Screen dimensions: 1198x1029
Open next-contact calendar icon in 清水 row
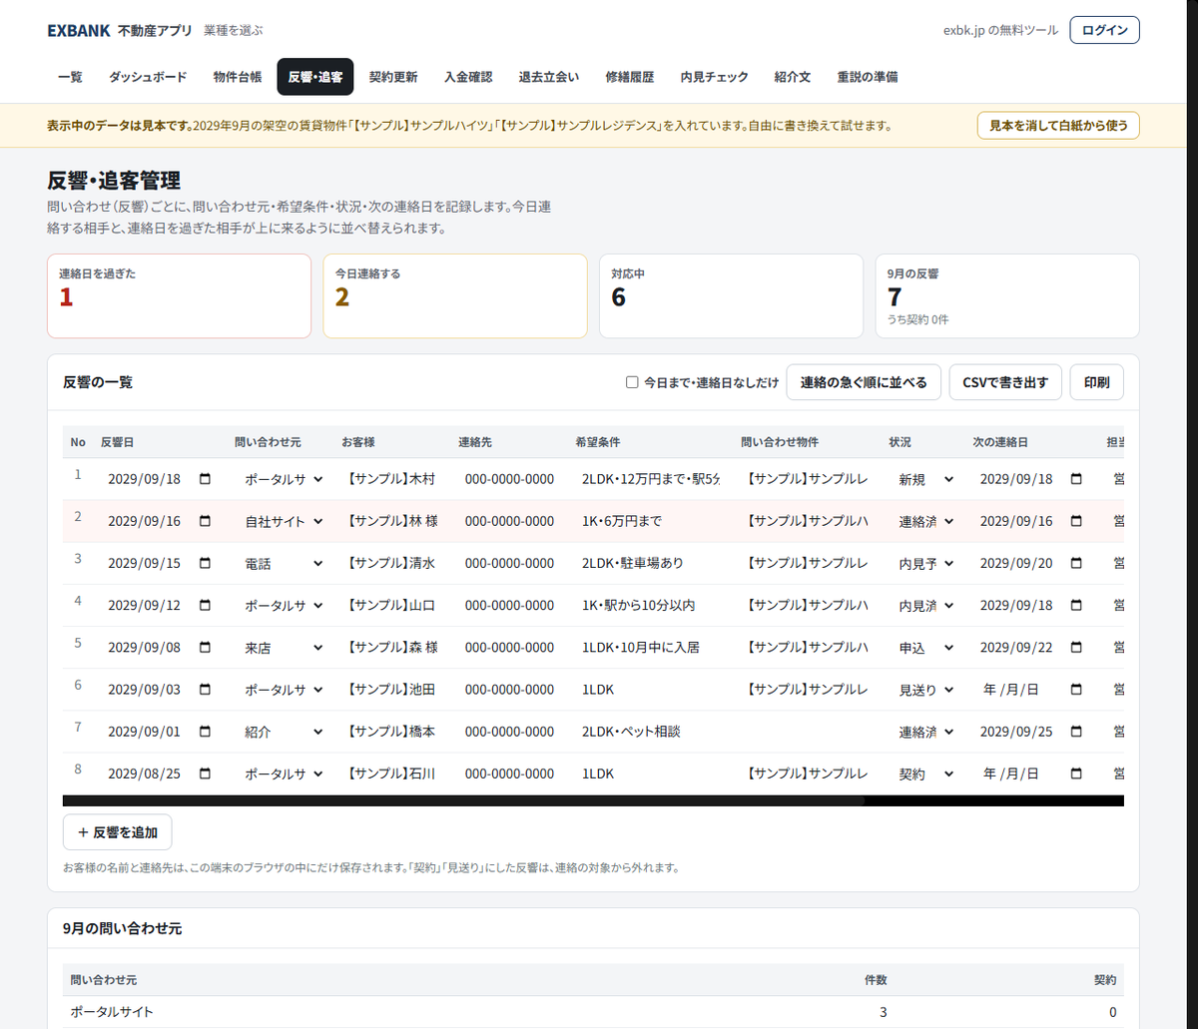point(1076,563)
